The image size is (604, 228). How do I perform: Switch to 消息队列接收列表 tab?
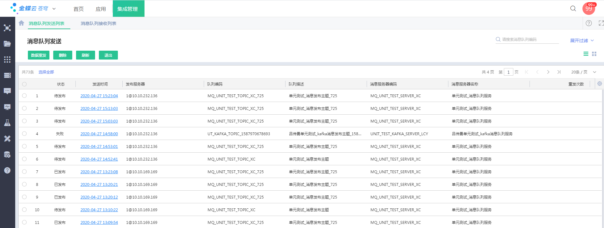coord(99,23)
